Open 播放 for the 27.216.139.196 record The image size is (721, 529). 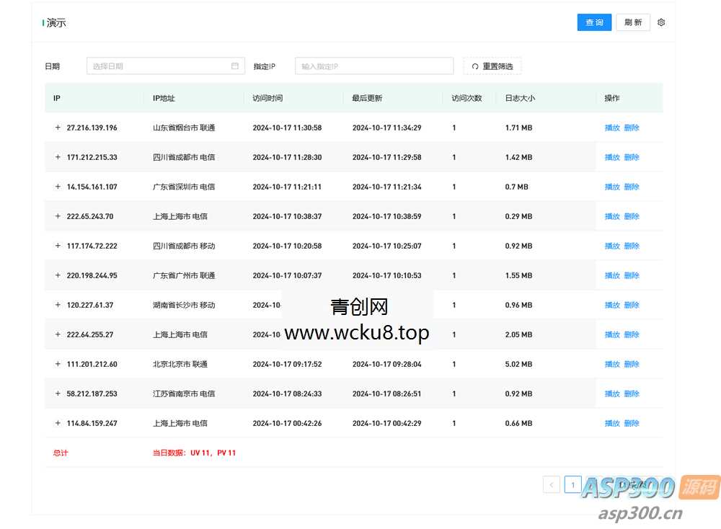tap(611, 128)
